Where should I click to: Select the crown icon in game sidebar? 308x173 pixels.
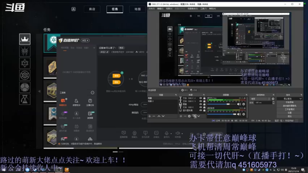pyautogui.click(x=25, y=39)
